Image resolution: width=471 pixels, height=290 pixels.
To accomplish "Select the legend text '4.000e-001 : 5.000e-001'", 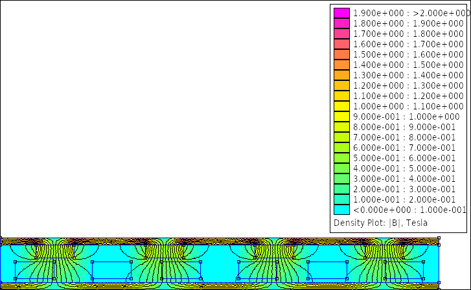I will pos(404,168).
